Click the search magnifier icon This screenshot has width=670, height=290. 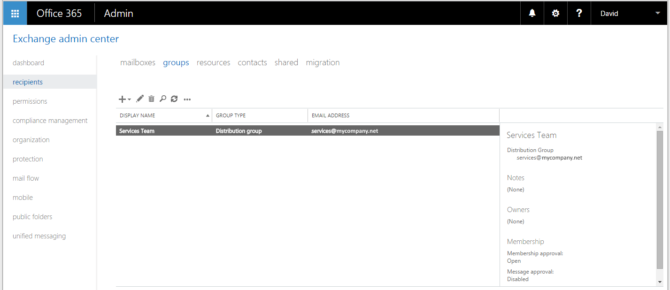tap(163, 99)
